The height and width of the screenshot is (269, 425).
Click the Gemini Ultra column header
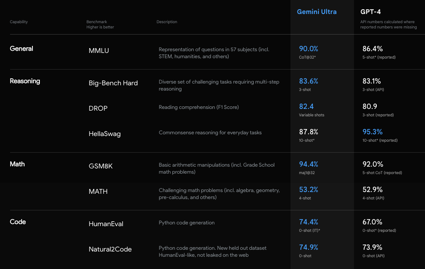317,12
